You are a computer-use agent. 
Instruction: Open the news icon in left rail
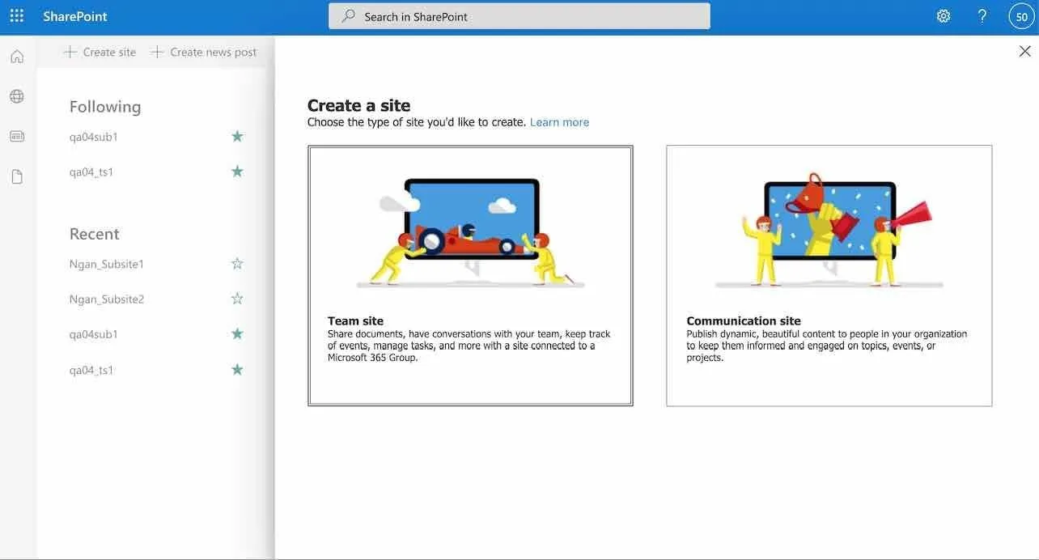[x=17, y=136]
